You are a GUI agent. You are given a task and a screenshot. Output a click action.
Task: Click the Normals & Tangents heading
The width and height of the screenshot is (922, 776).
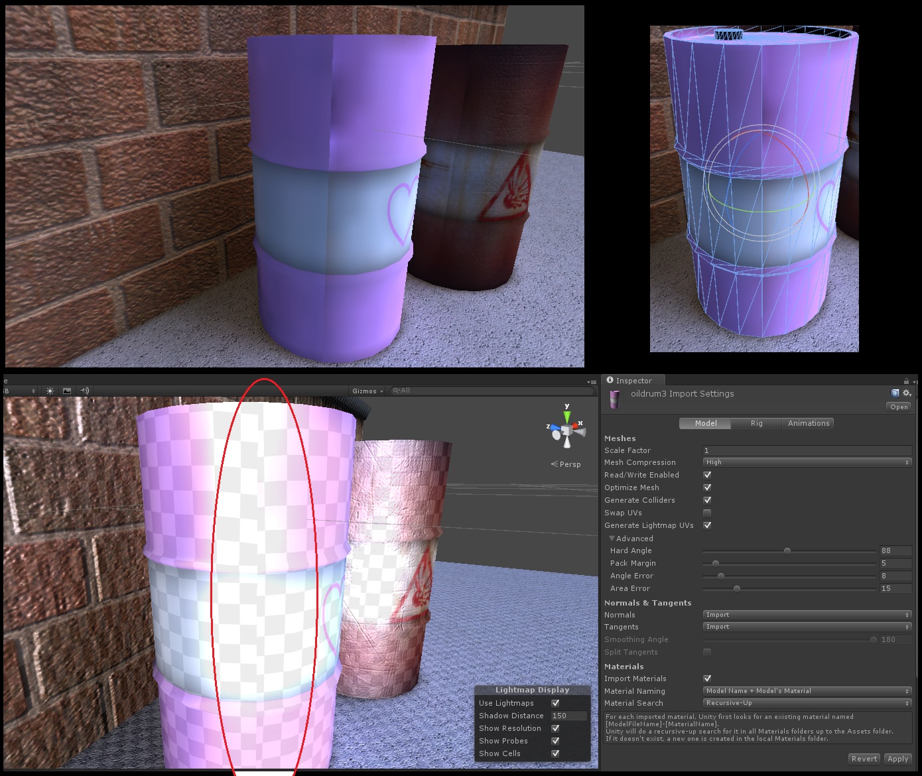[647, 603]
